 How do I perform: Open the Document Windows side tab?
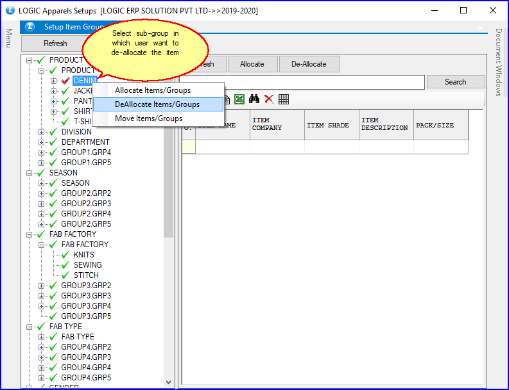pos(499,62)
